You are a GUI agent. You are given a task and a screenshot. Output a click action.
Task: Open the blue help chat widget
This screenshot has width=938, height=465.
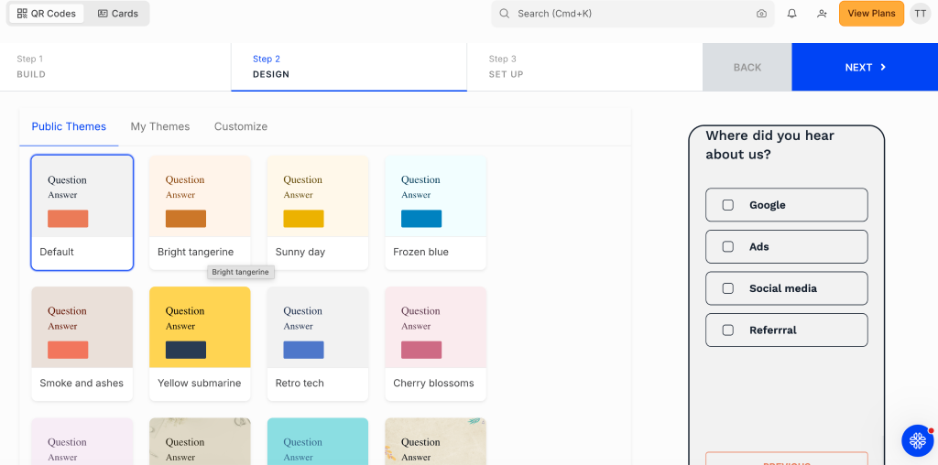click(918, 440)
